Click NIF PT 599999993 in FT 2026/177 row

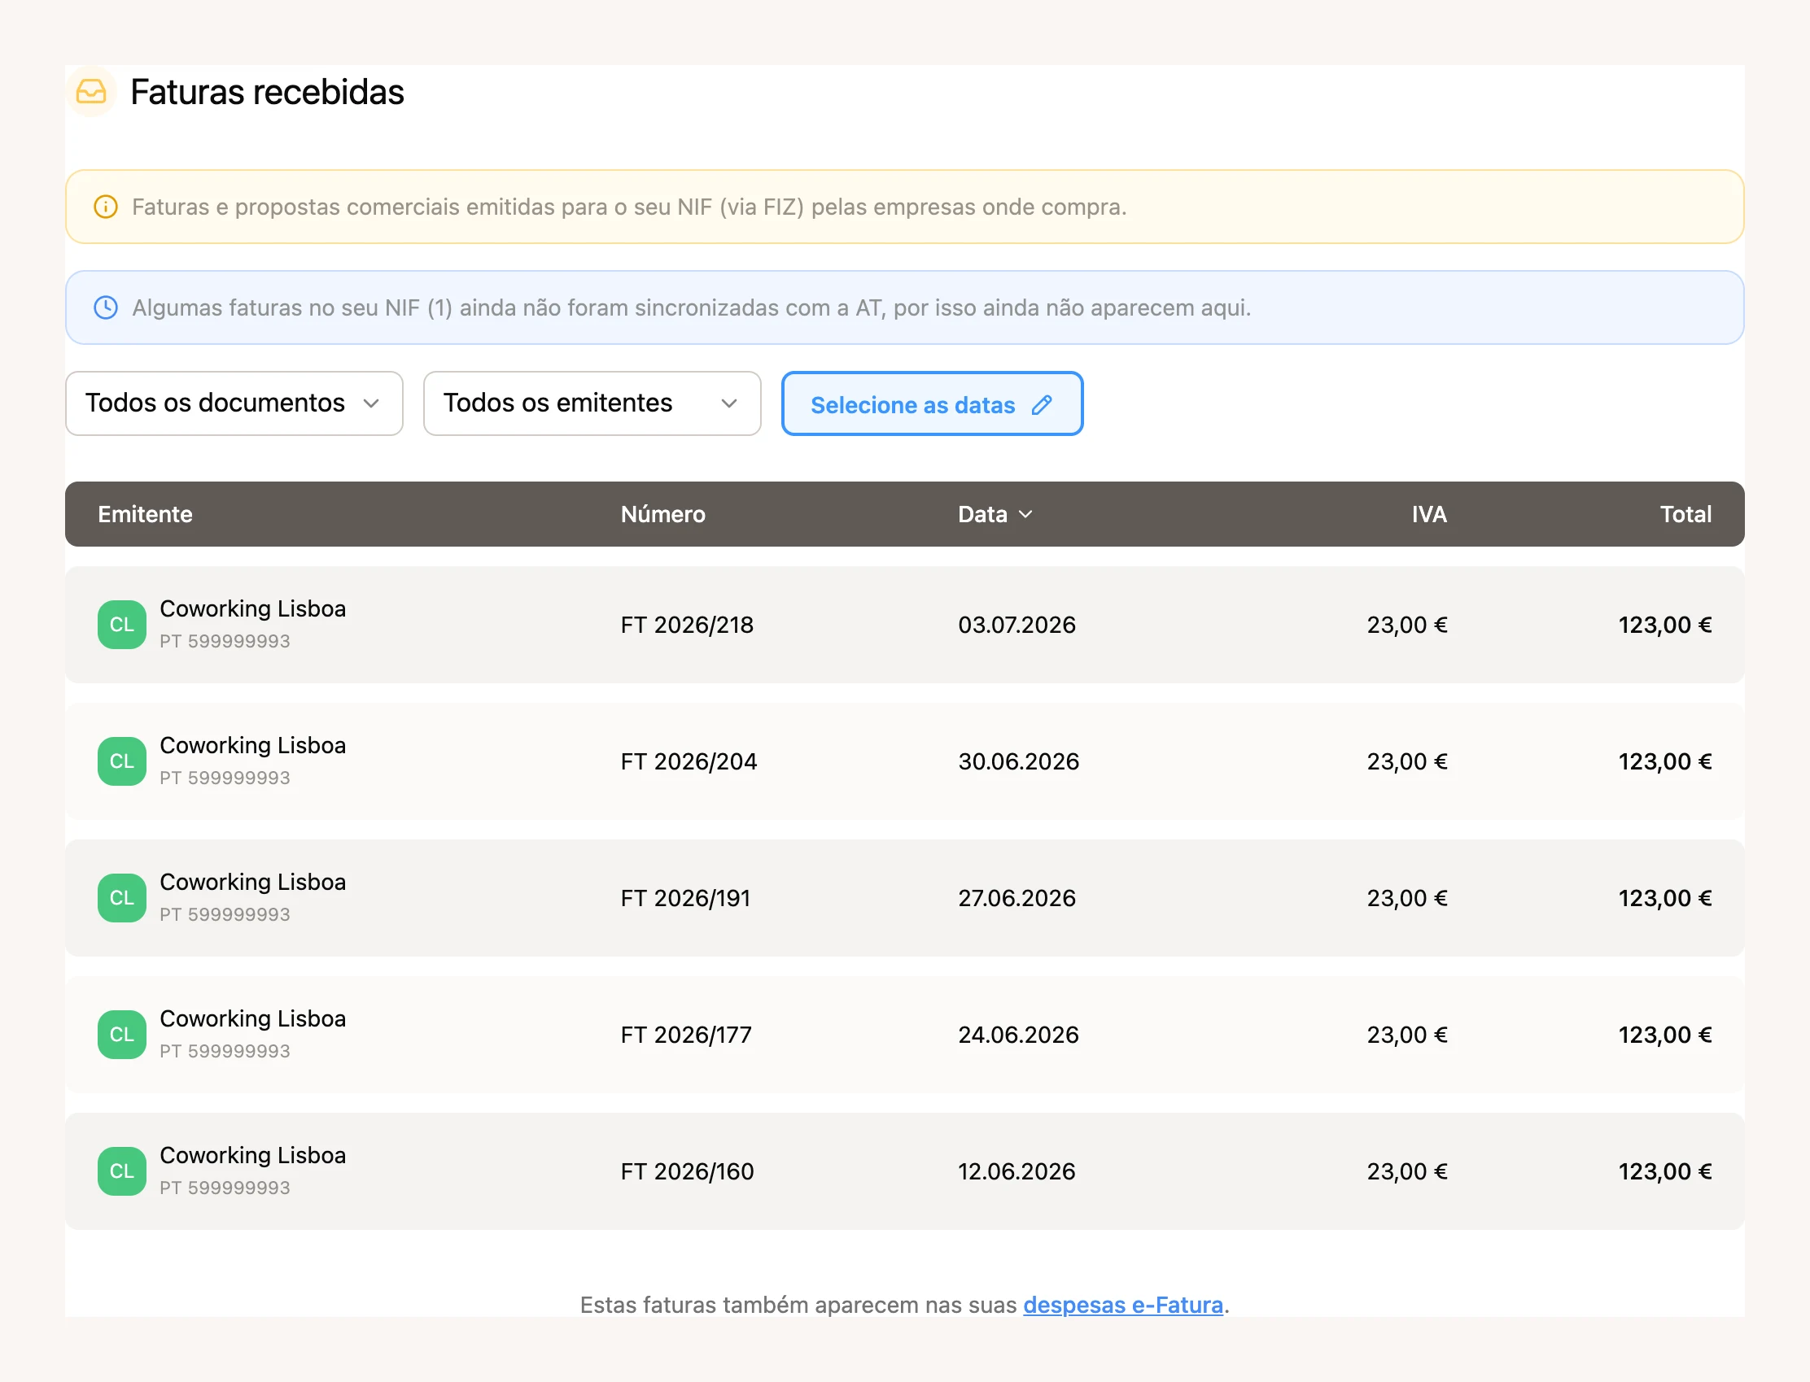225,1050
